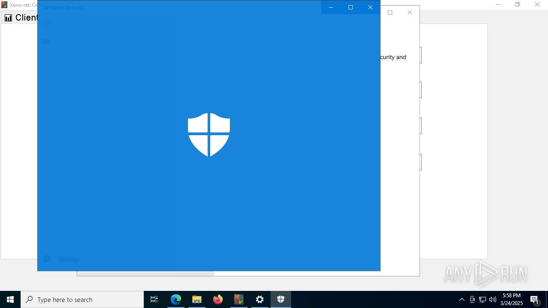Viewport: 548px width, 308px height.
Task: Minimize the Xeno-rat window
Action: [498, 5]
